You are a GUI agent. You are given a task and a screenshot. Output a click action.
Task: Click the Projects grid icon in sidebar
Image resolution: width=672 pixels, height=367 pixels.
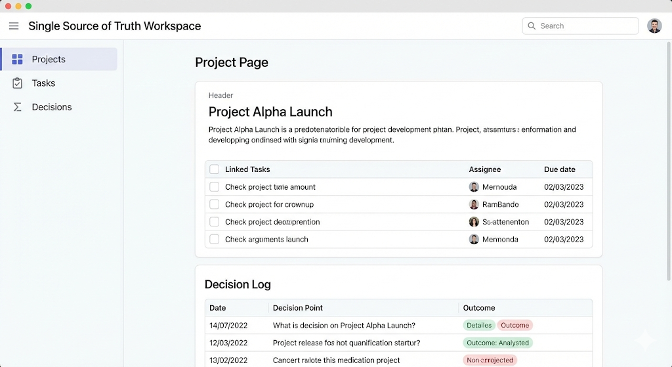point(18,59)
